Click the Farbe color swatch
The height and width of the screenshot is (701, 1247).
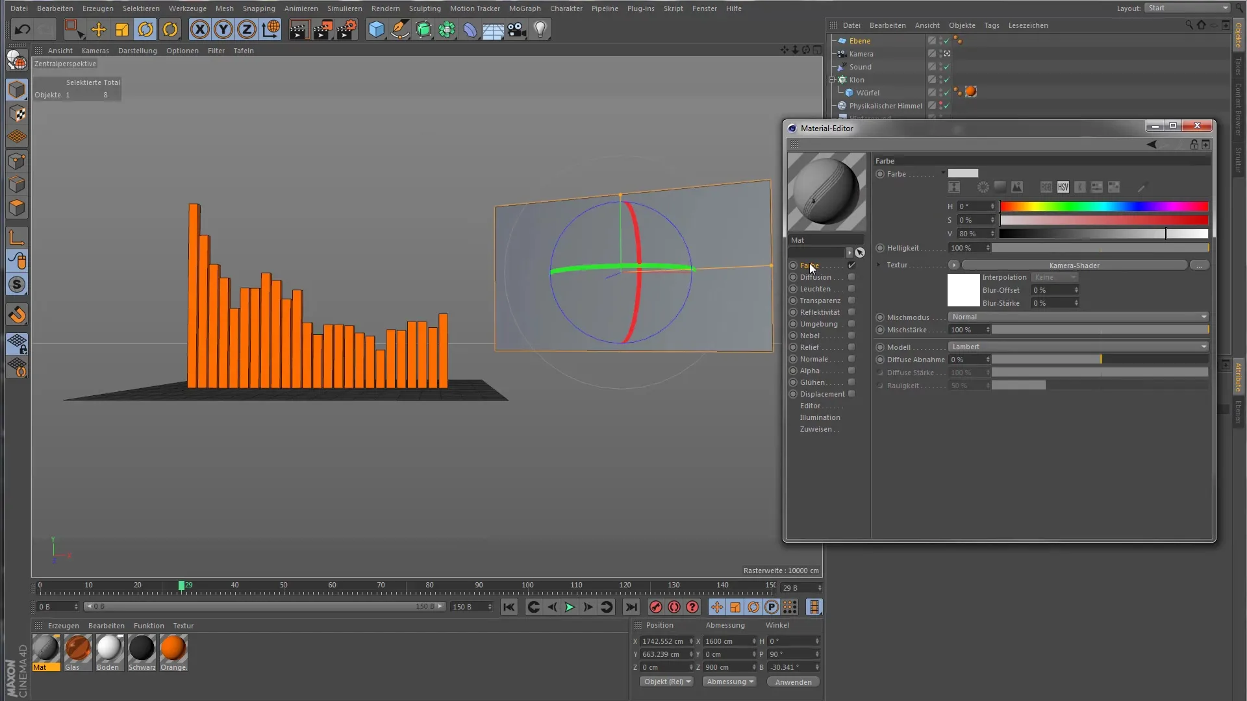963,173
